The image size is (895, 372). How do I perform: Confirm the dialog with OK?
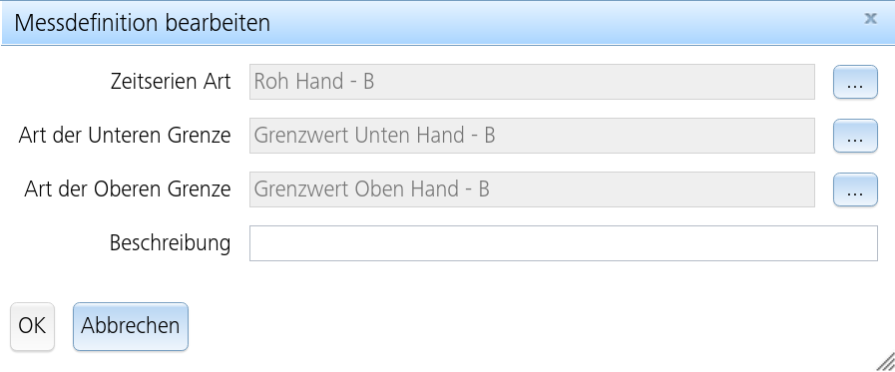33,326
